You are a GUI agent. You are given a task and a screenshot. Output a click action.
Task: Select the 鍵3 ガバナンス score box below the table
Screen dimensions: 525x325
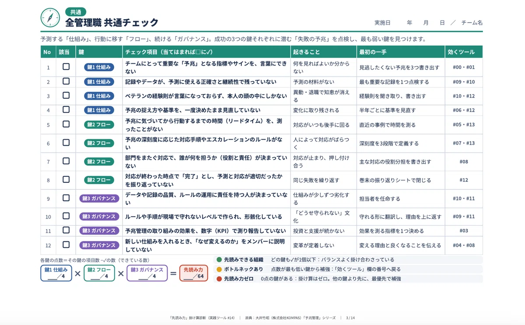[147, 273]
